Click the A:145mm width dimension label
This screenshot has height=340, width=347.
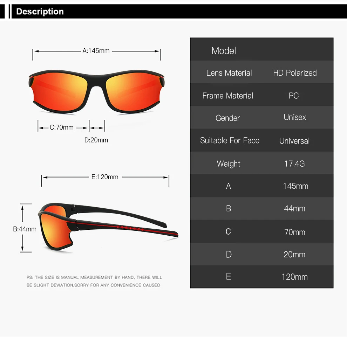96,51
